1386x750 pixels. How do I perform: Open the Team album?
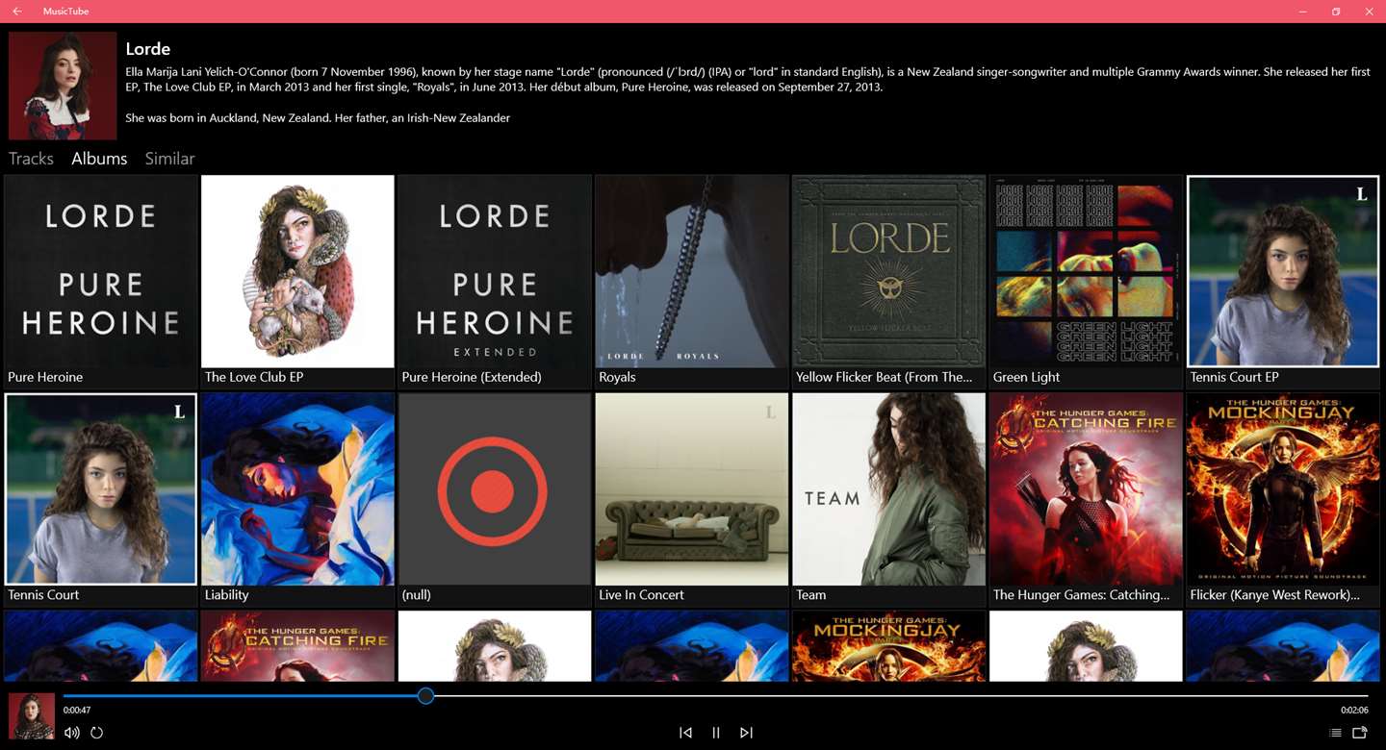pos(888,499)
